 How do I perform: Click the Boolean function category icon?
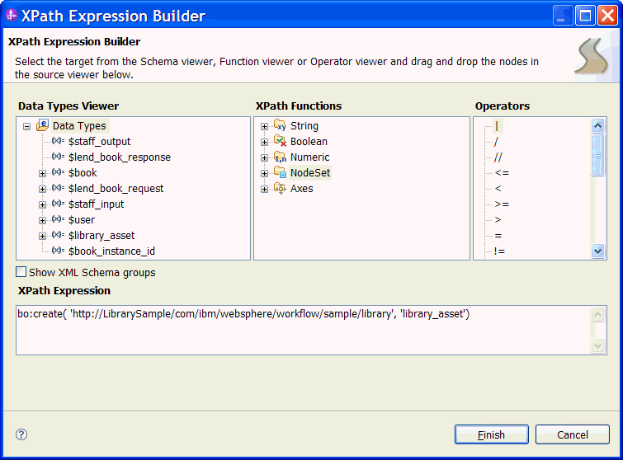click(280, 142)
